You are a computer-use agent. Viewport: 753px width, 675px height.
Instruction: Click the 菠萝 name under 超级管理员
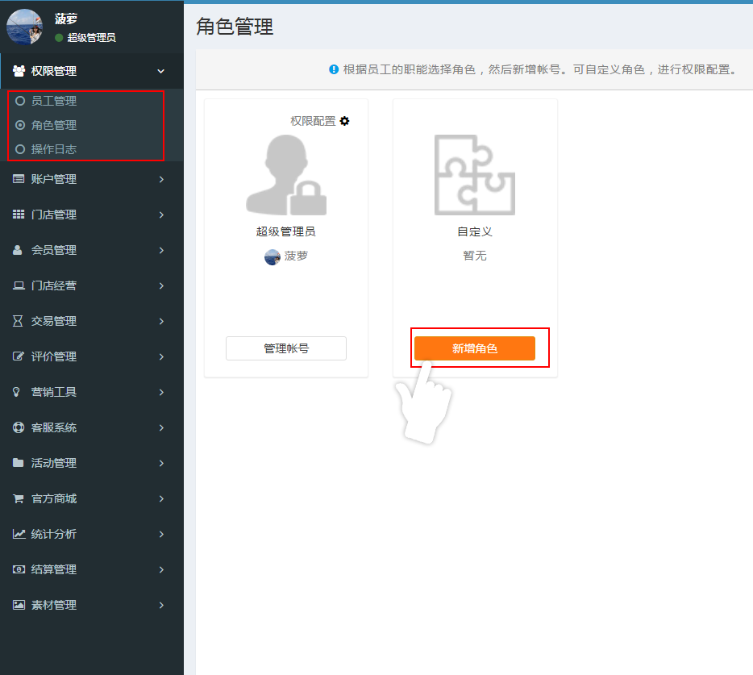(x=296, y=256)
